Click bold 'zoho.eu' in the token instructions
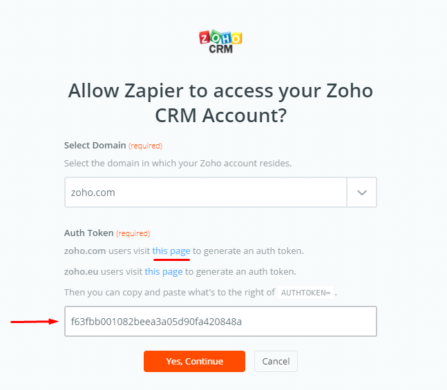 coord(81,271)
